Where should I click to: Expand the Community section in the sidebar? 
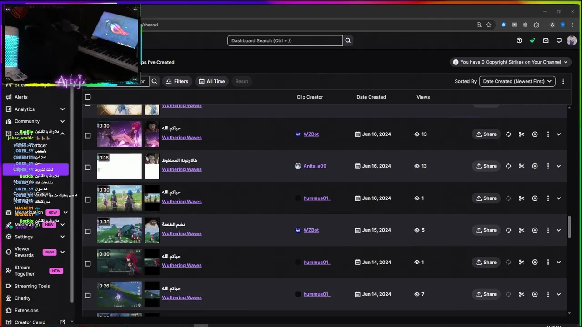(x=62, y=121)
